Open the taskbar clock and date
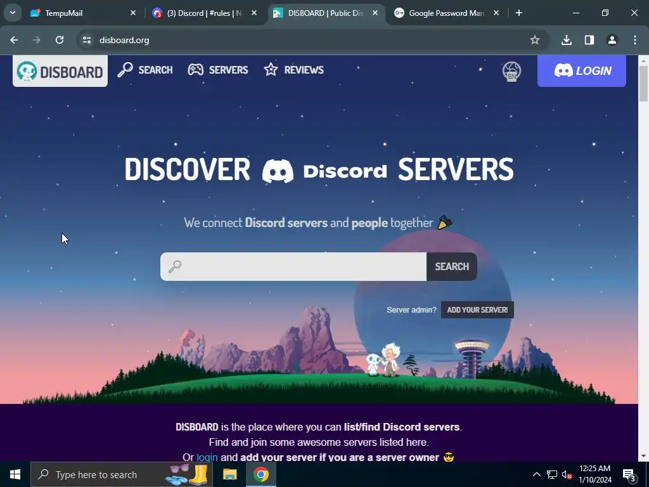 (594, 474)
